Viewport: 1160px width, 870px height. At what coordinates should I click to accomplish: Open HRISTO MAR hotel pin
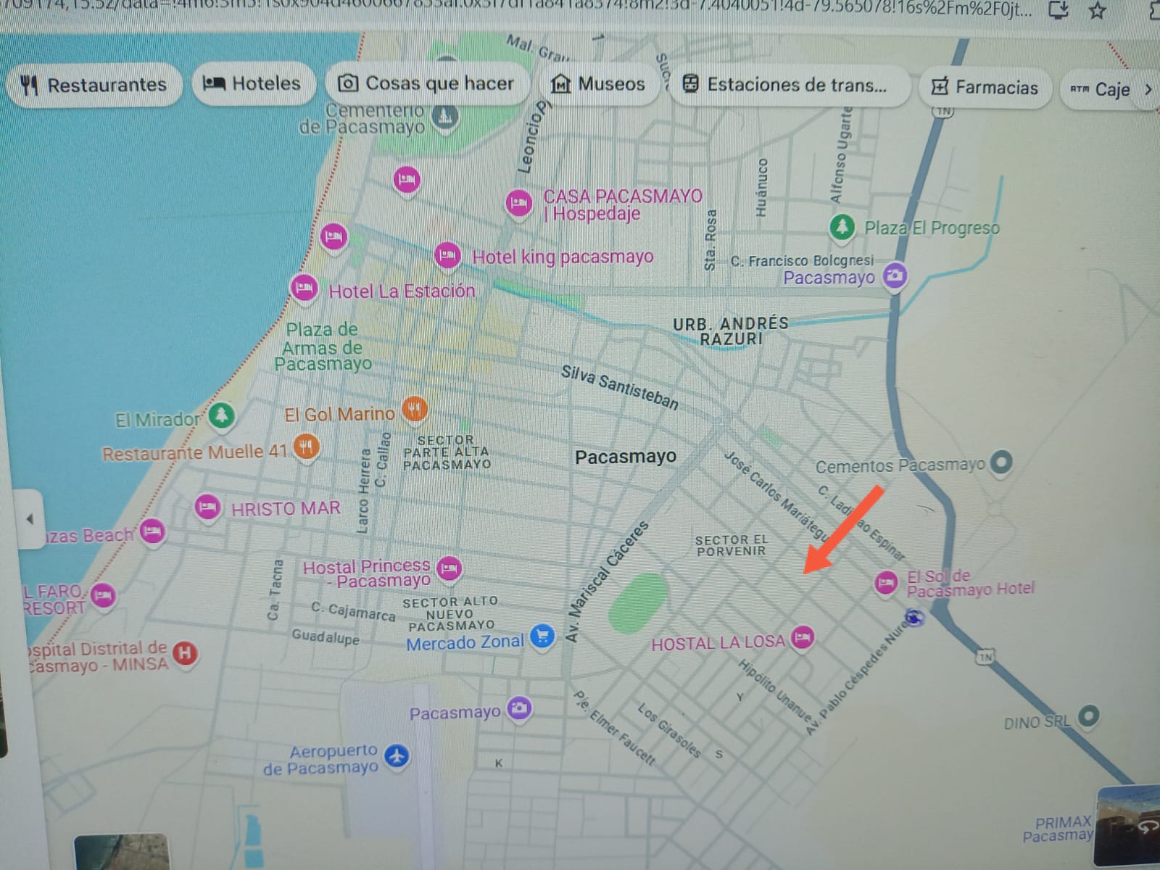pyautogui.click(x=207, y=507)
